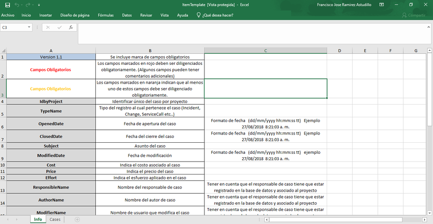
Task: Select the IdbyProject cell in column A
Action: pyautogui.click(x=51, y=101)
